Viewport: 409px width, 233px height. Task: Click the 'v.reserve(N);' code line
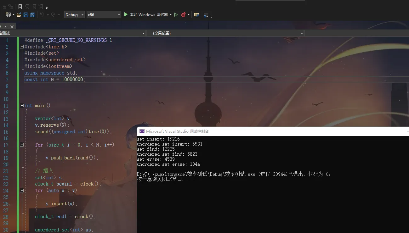[x=52, y=125]
